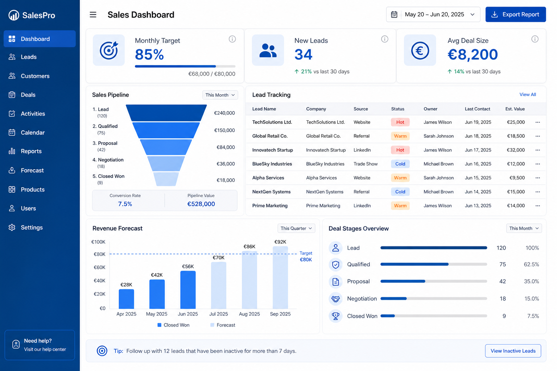557x371 pixels.
Task: Click the Monthly Target info icon
Action: [232, 39]
